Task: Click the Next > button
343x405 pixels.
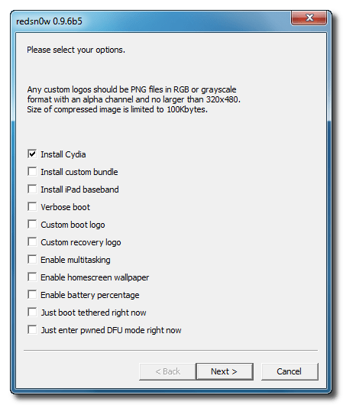Action: [224, 371]
